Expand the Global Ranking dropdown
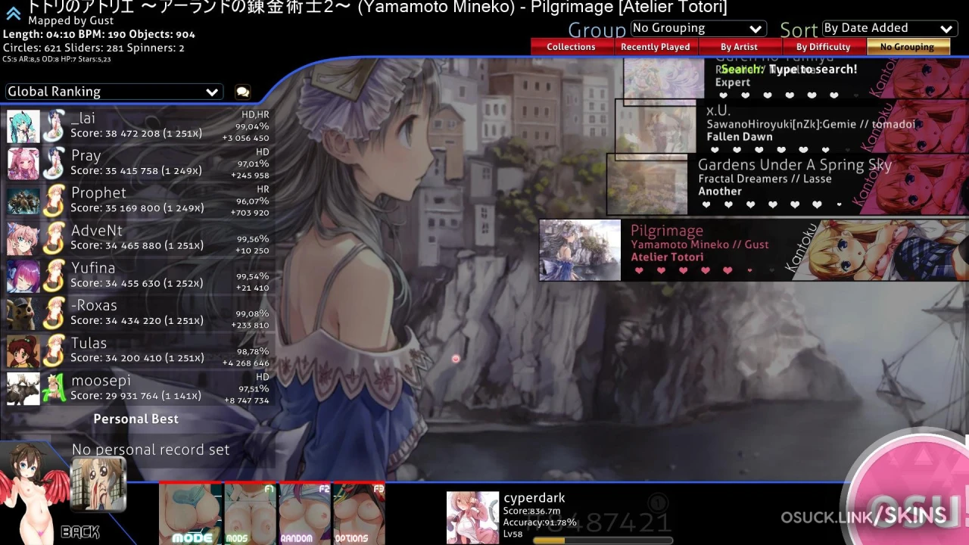Image resolution: width=969 pixels, height=545 pixels. pyautogui.click(x=114, y=92)
